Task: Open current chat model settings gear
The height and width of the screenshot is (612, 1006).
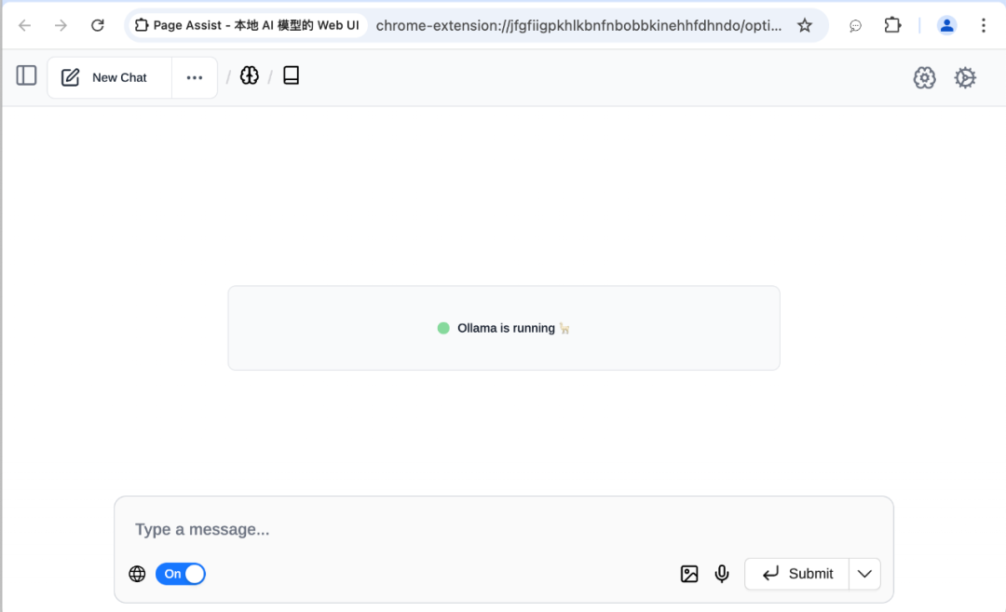Action: (925, 77)
